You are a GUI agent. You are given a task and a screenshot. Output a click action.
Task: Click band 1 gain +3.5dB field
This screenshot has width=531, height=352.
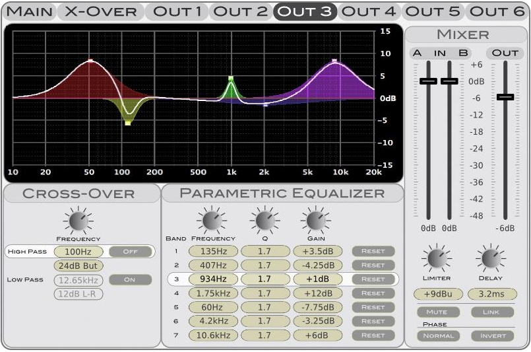(318, 251)
